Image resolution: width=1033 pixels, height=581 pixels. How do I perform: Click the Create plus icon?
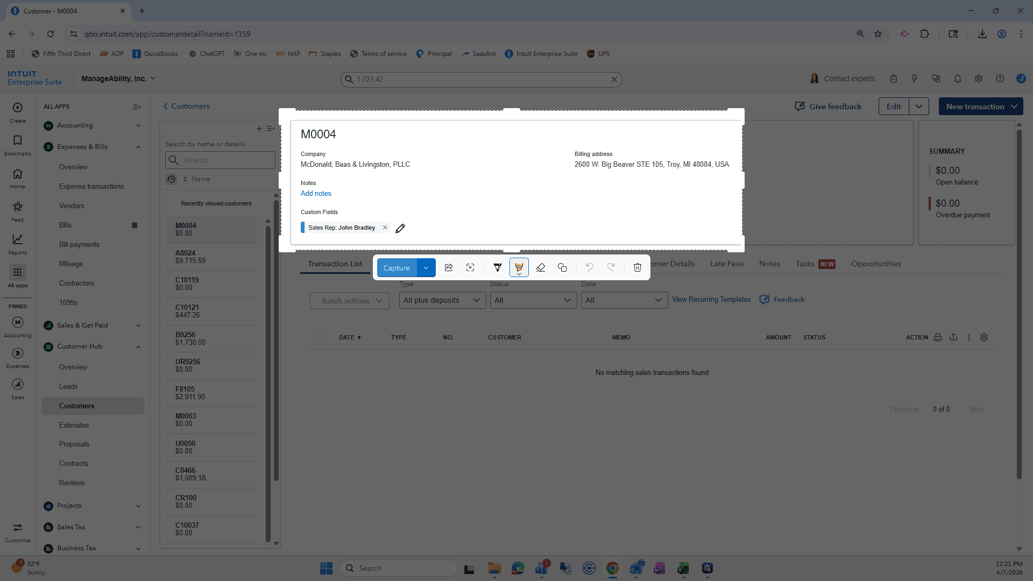click(x=18, y=108)
